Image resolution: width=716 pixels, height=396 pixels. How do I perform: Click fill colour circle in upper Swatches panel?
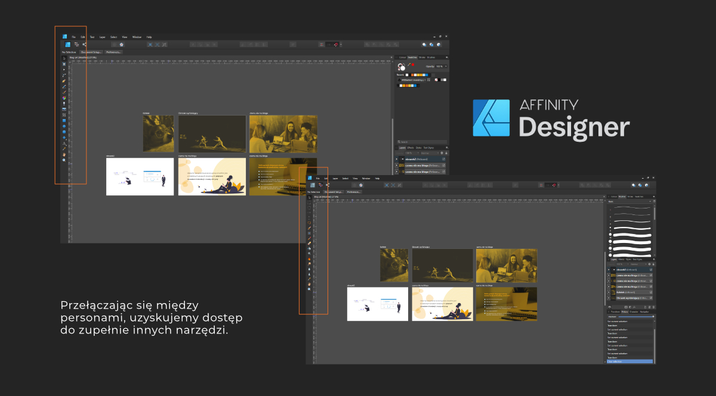(402, 68)
